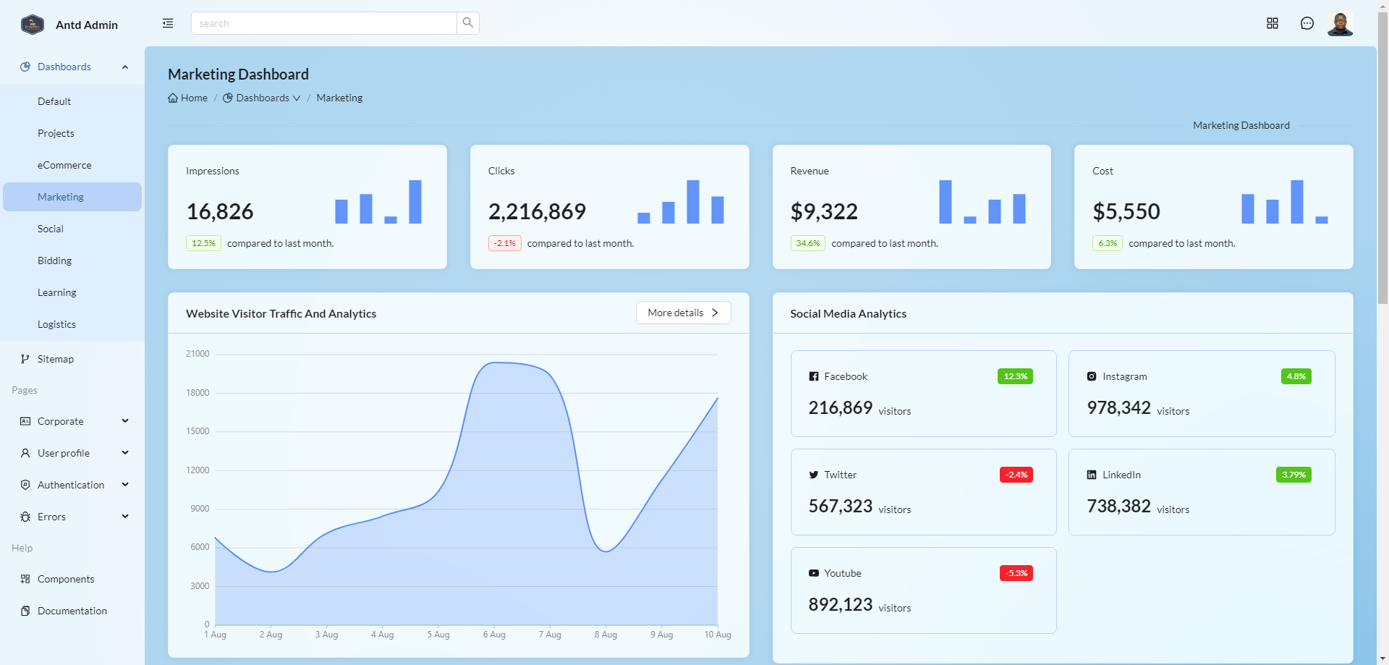Click the Revenue mini bar chart
Screen dimensions: 1389x665
(x=982, y=202)
